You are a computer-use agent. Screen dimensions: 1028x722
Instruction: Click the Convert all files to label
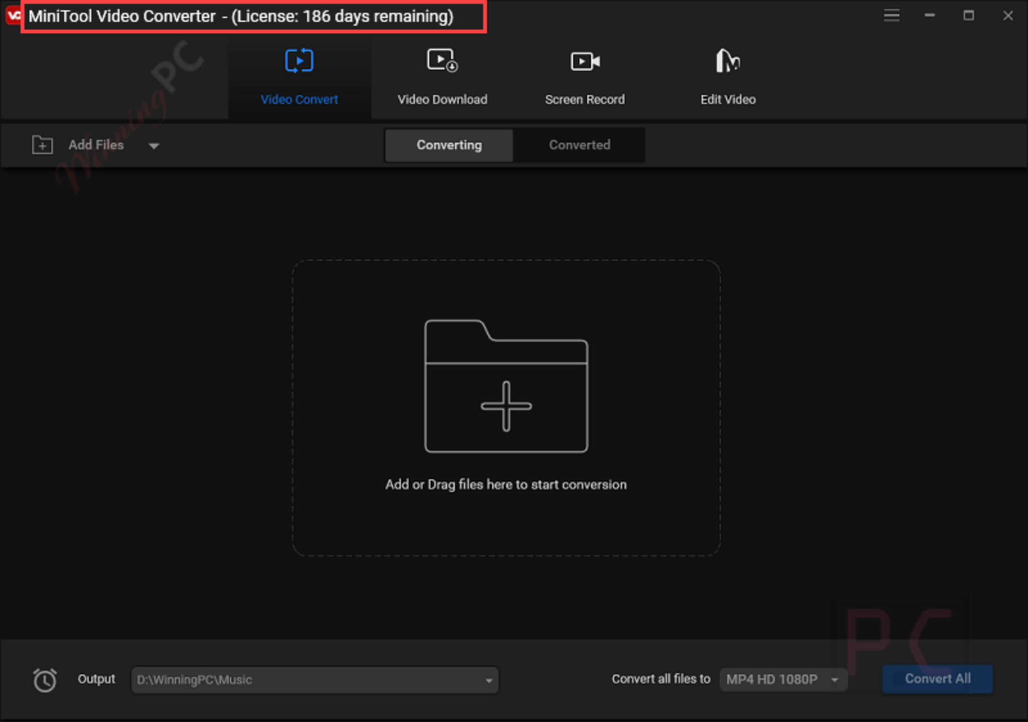(x=660, y=679)
